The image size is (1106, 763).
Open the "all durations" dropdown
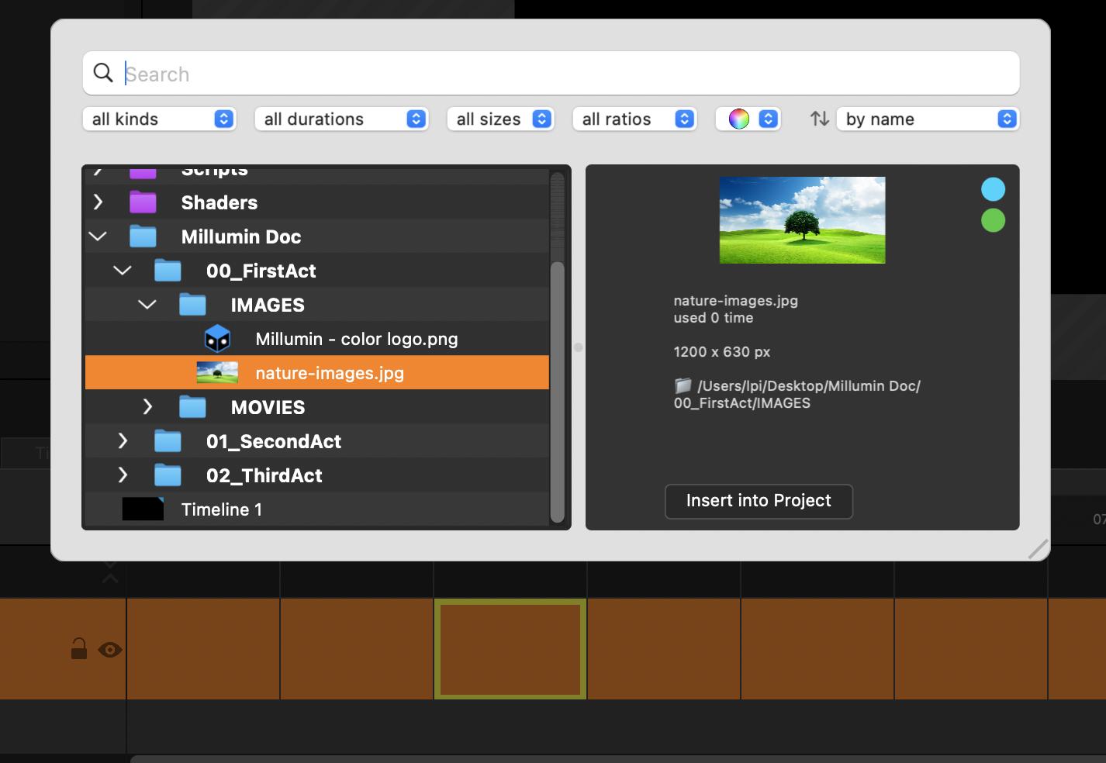341,119
